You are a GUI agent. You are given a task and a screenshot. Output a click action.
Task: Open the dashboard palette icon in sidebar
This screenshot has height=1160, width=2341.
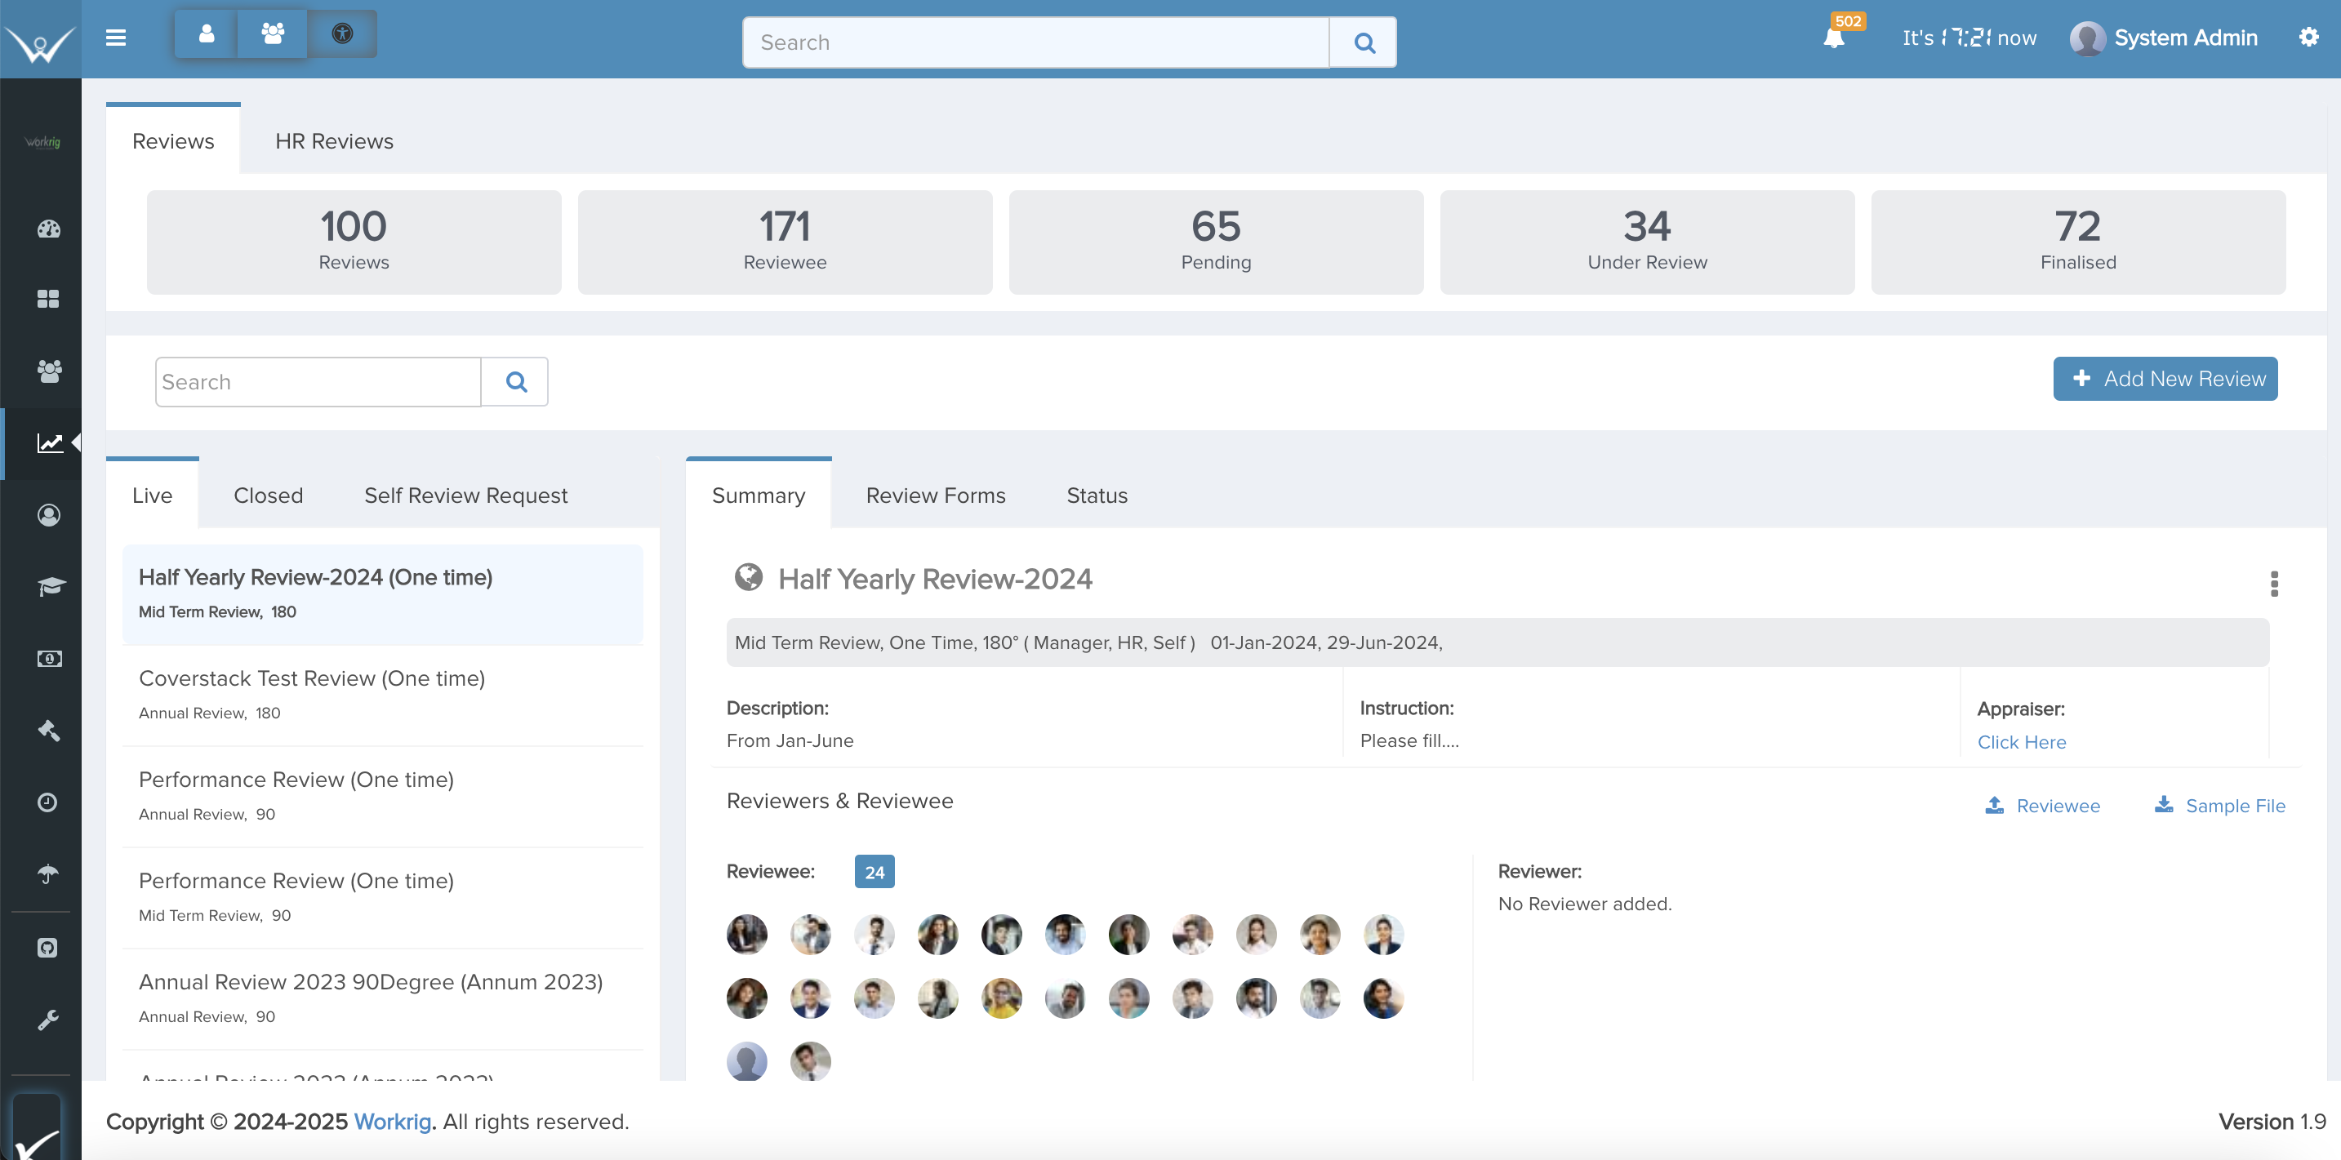(x=48, y=229)
